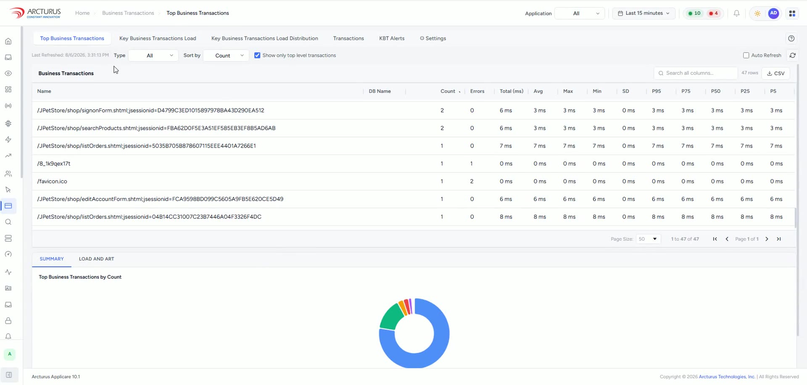This screenshot has width=807, height=385.
Task: Switch to LOAD AND ART tab
Action: [96, 259]
